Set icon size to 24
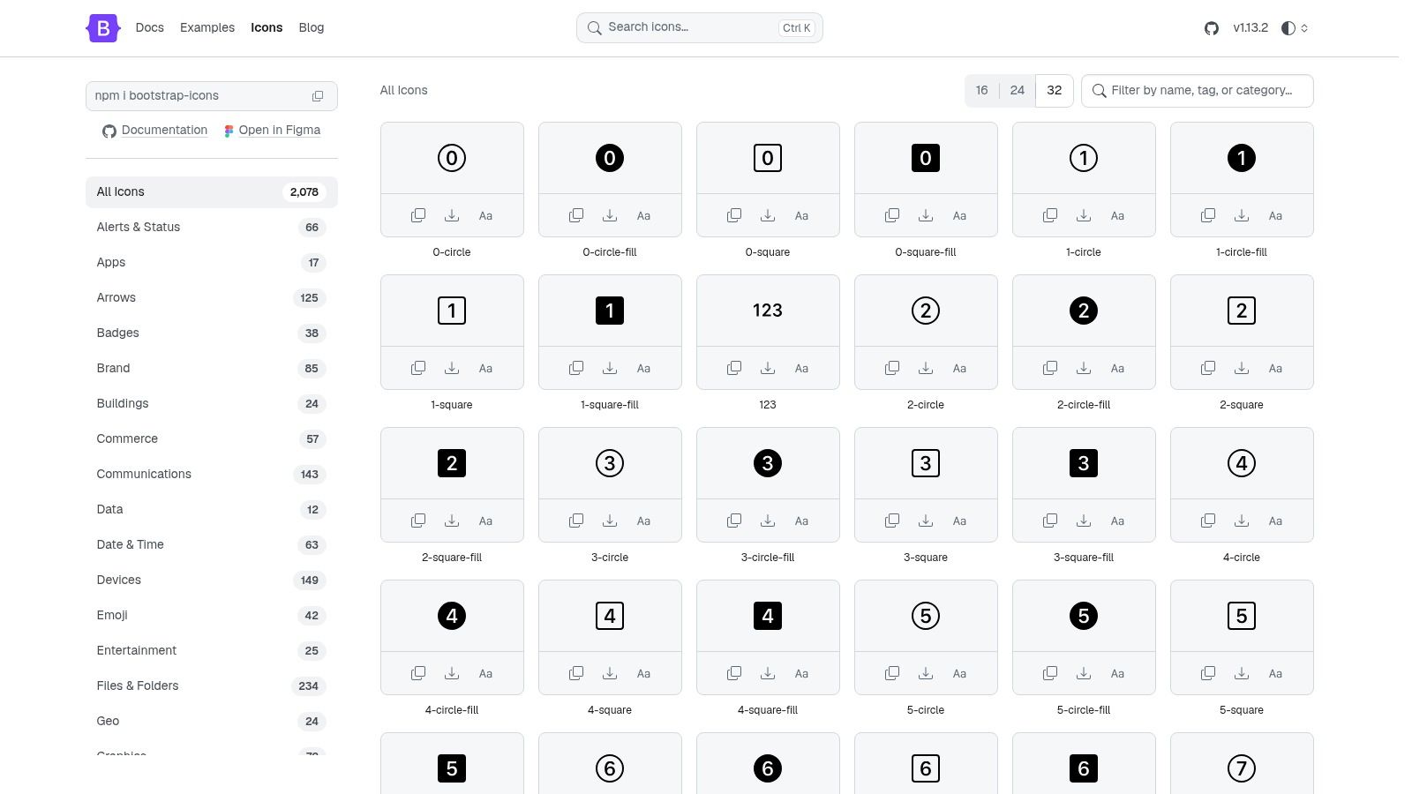Image resolution: width=1412 pixels, height=794 pixels. point(1018,90)
